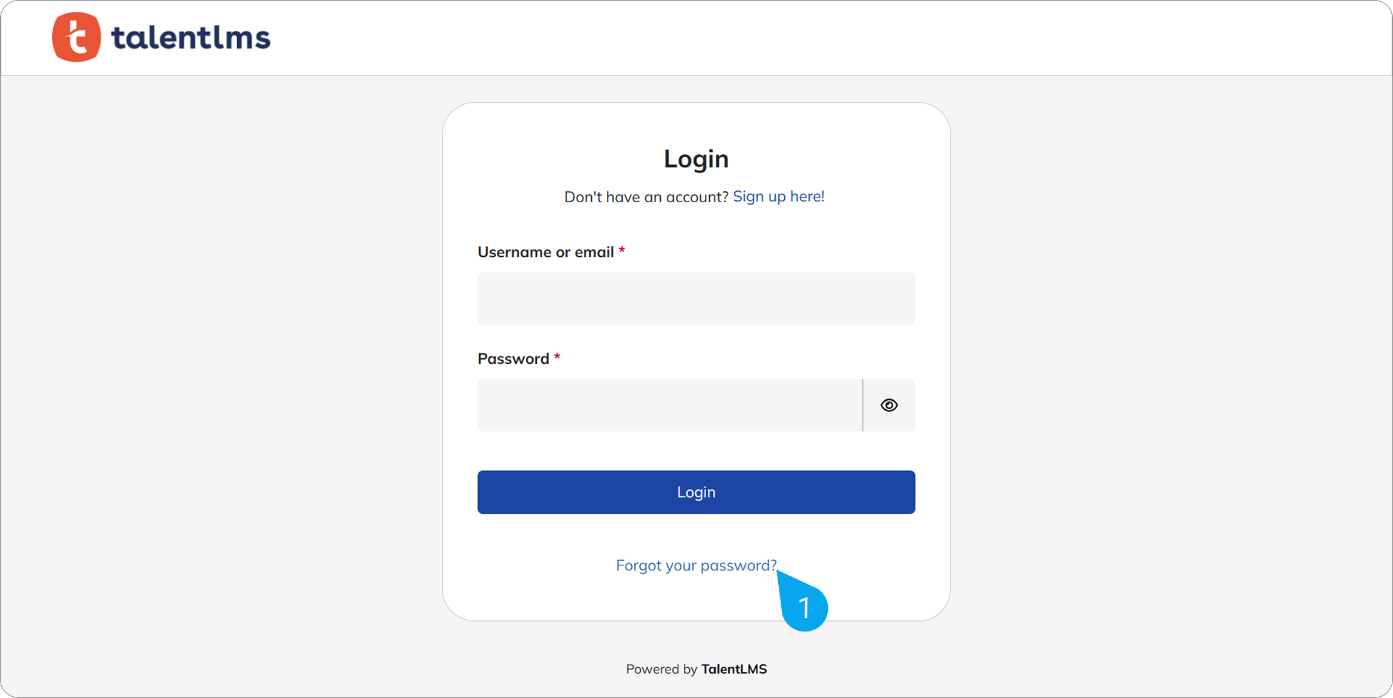The image size is (1393, 698).
Task: Click the bold TalentLMS text in the footer
Action: tap(733, 669)
